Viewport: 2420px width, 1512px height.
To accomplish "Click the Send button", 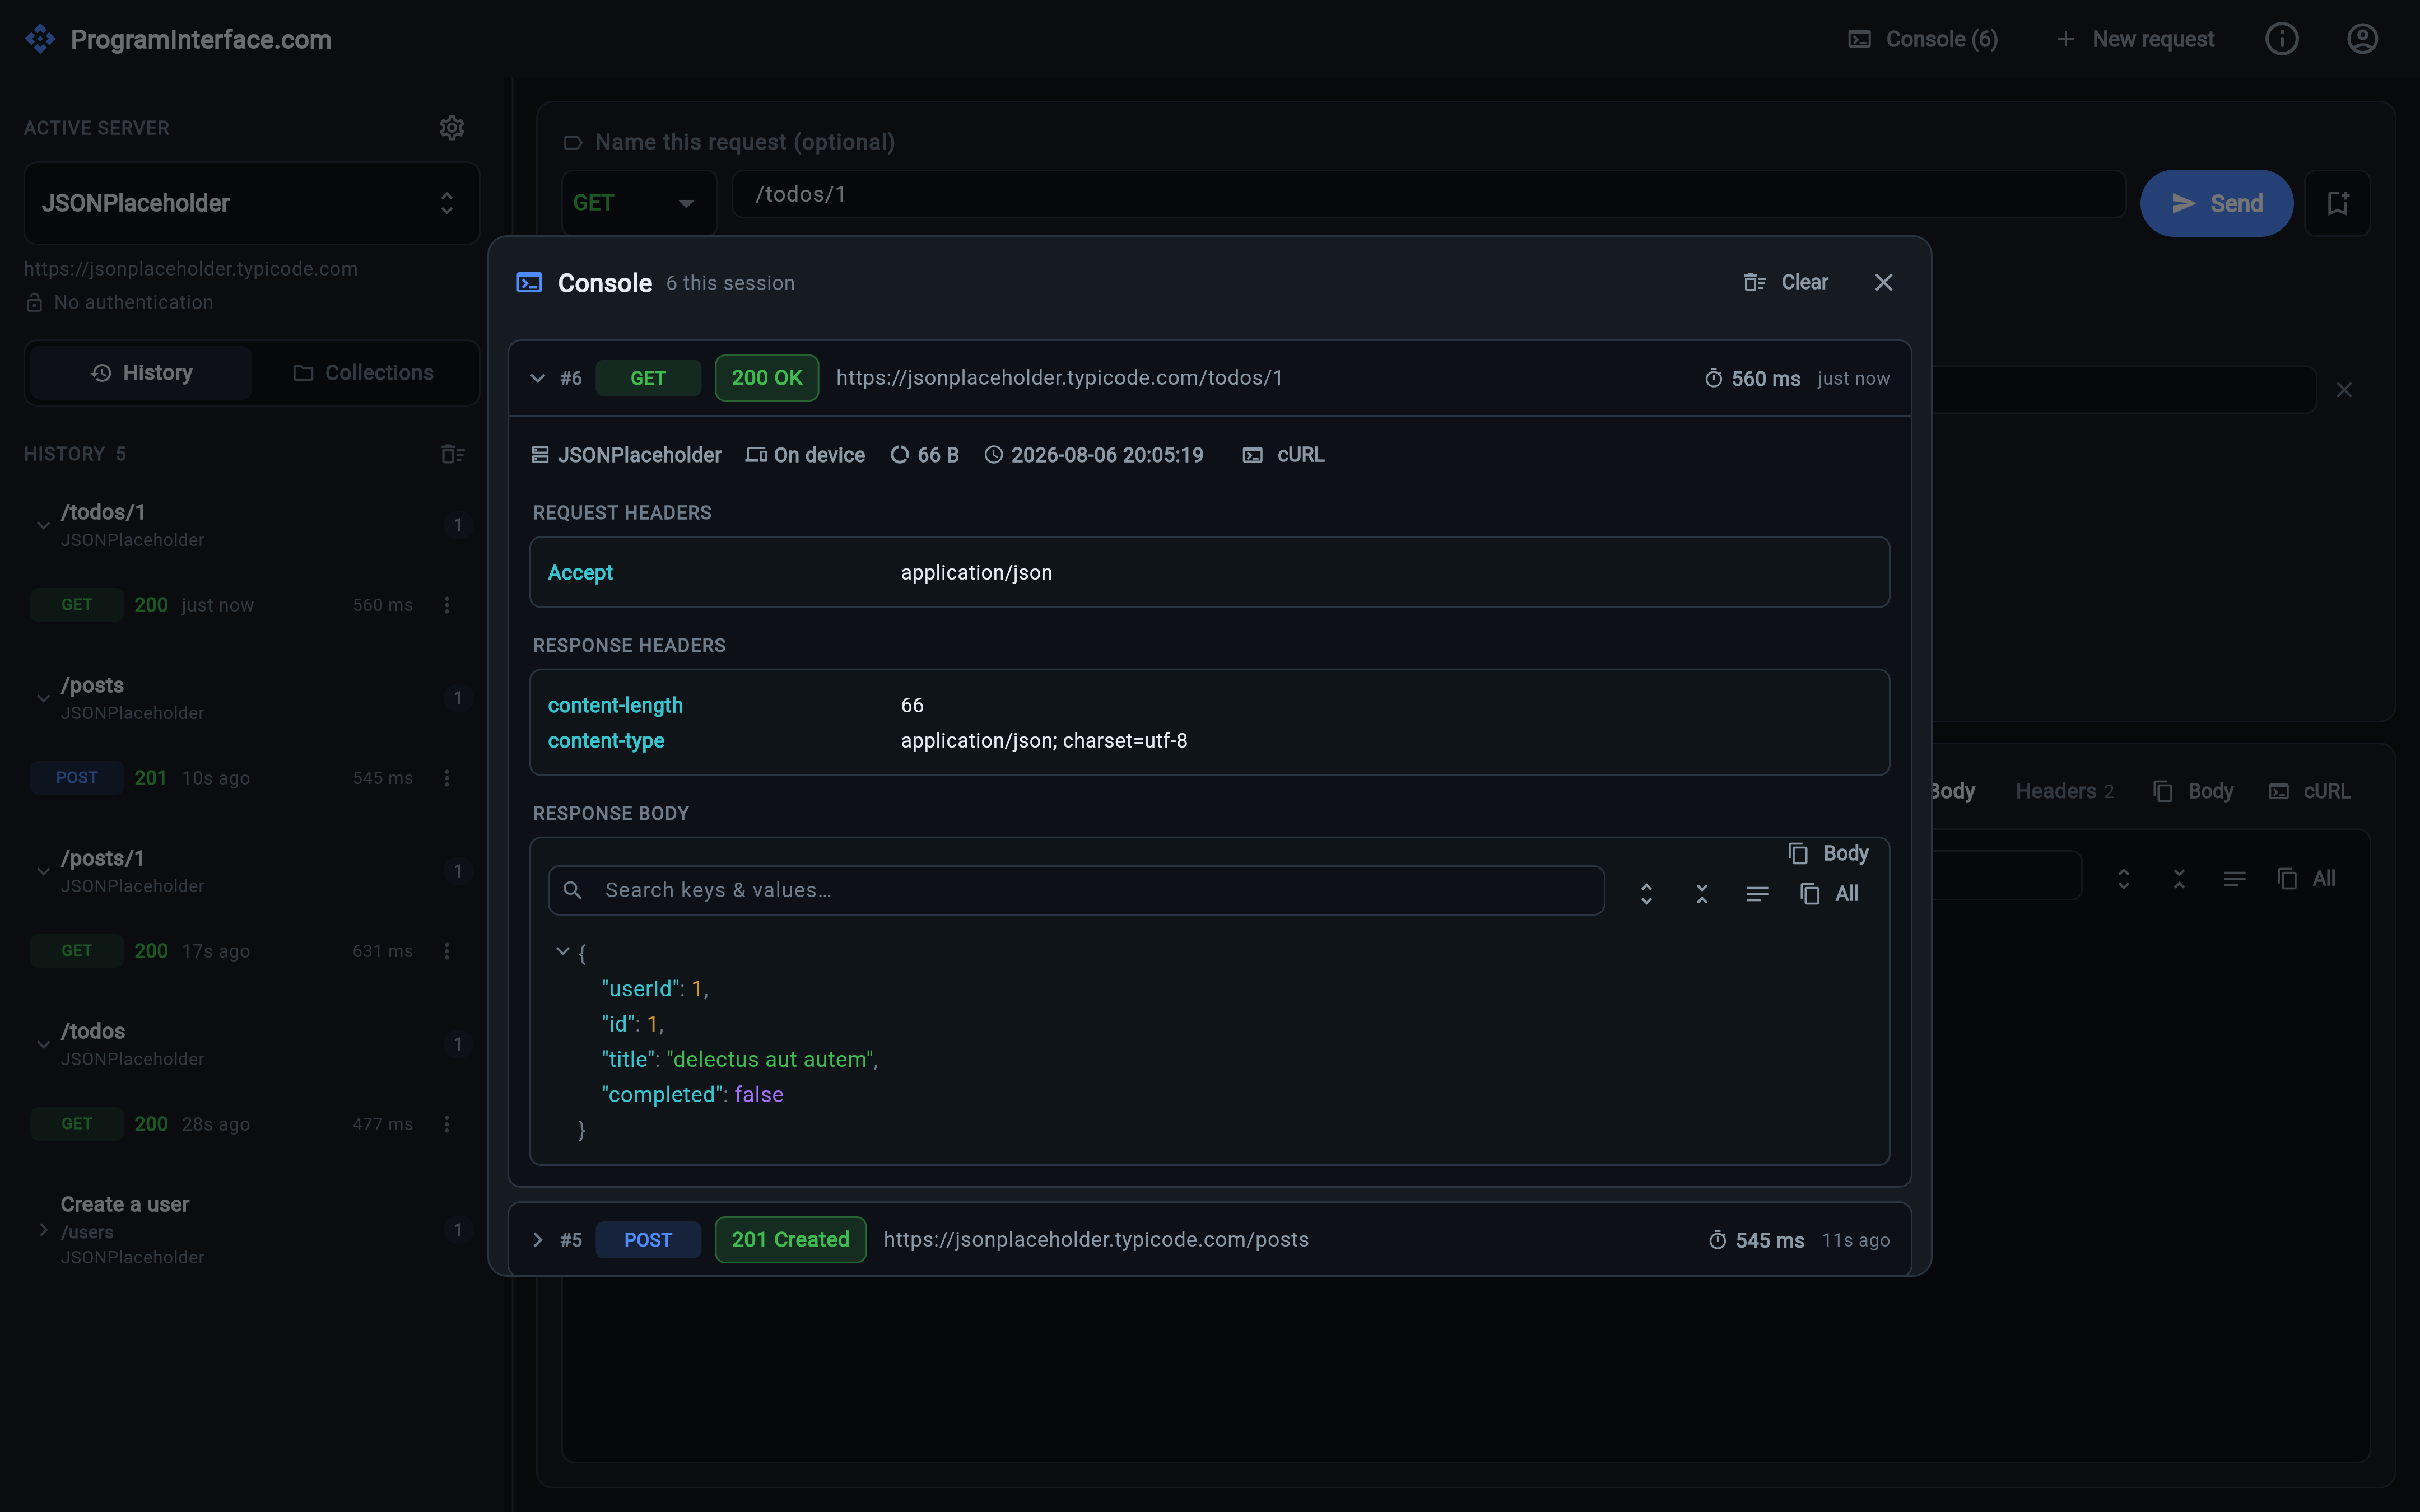I will click(x=2216, y=203).
